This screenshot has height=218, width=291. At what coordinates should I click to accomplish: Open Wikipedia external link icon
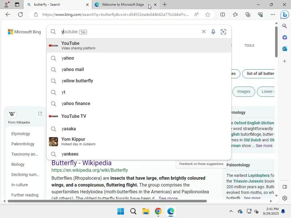pyautogui.click(x=40, y=114)
